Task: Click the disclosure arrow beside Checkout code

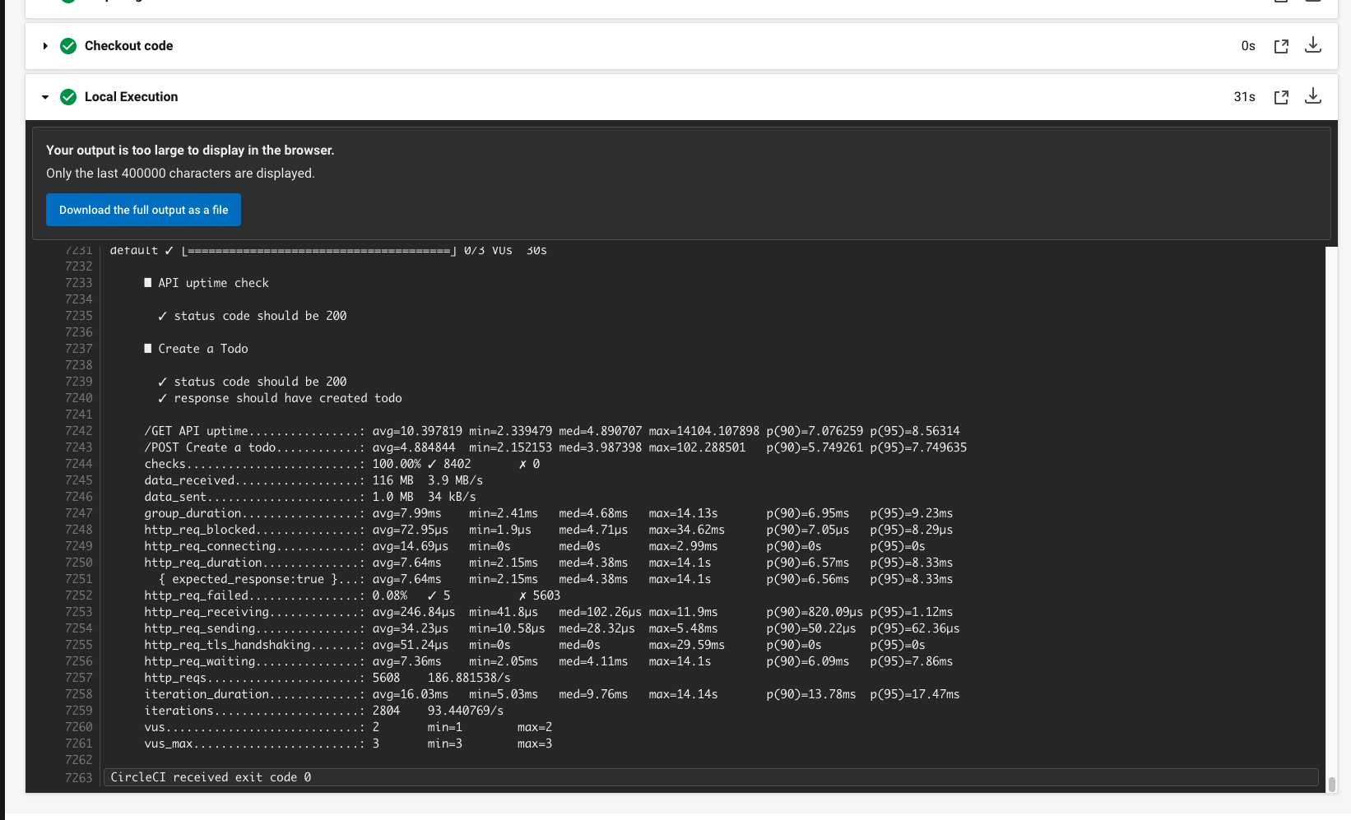Action: point(45,46)
